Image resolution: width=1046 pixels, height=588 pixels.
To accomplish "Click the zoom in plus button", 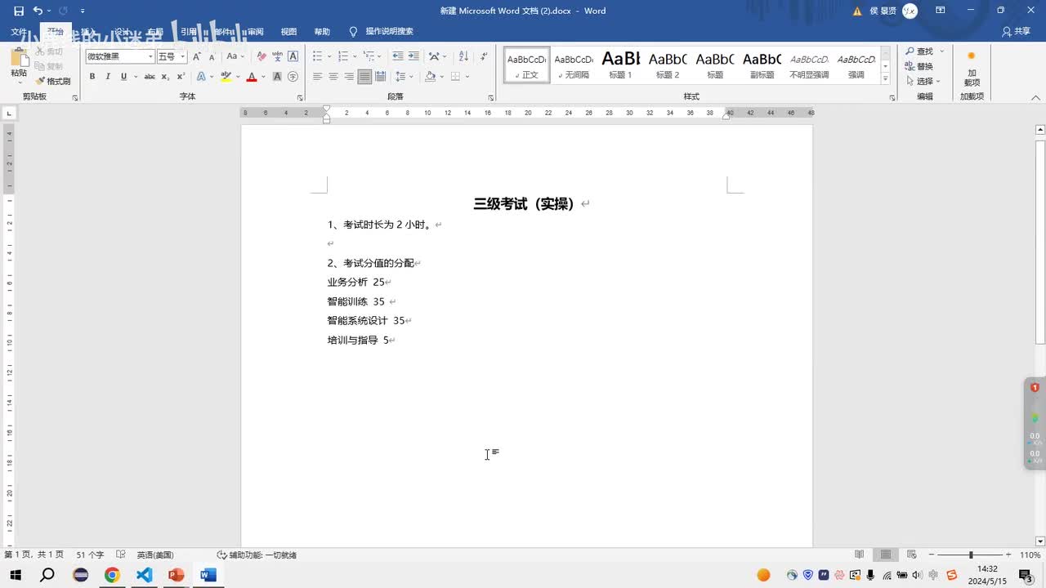I will (1008, 555).
